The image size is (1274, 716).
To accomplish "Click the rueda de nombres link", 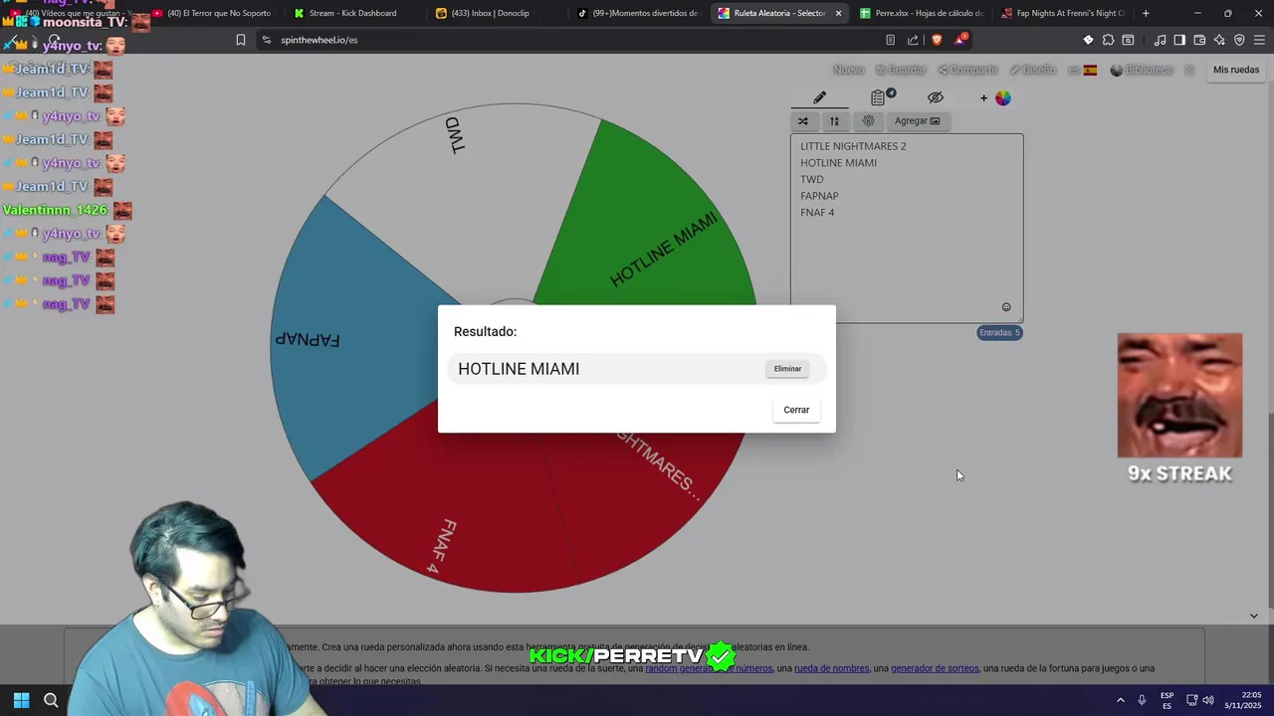I will point(831,668).
